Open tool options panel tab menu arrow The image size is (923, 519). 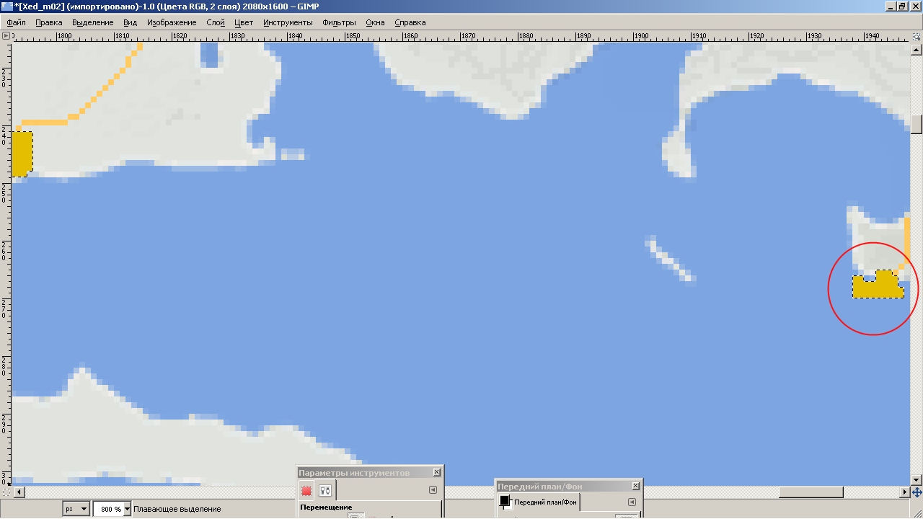tap(433, 490)
